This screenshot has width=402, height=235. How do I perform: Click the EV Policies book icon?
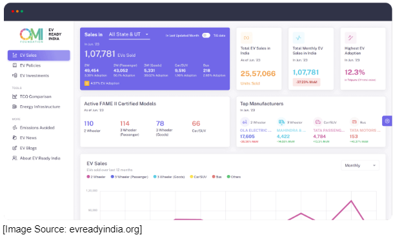point(15,65)
